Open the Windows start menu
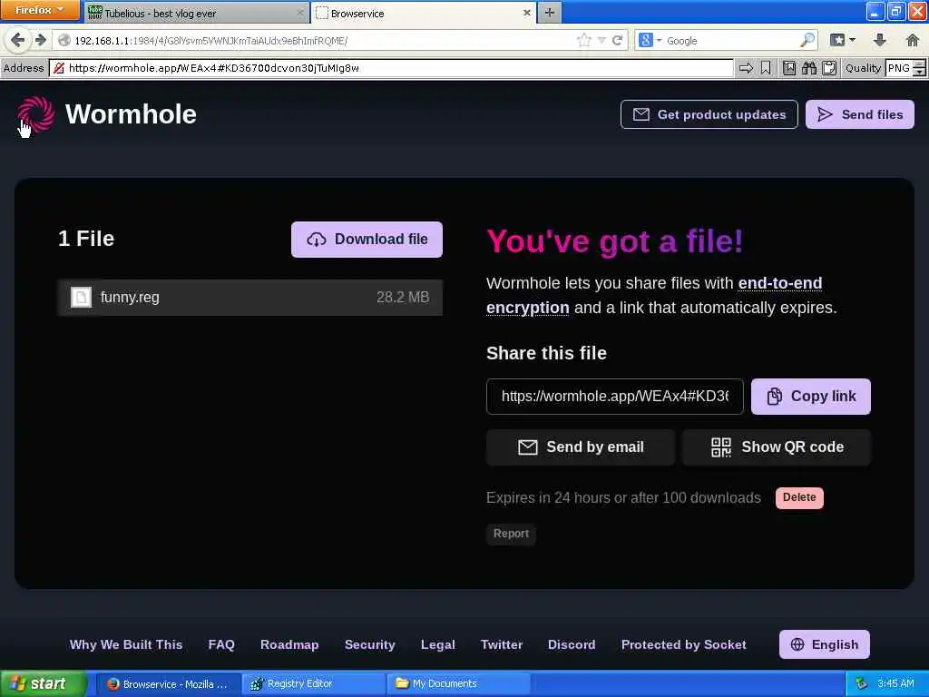The height and width of the screenshot is (697, 929). coord(44,684)
